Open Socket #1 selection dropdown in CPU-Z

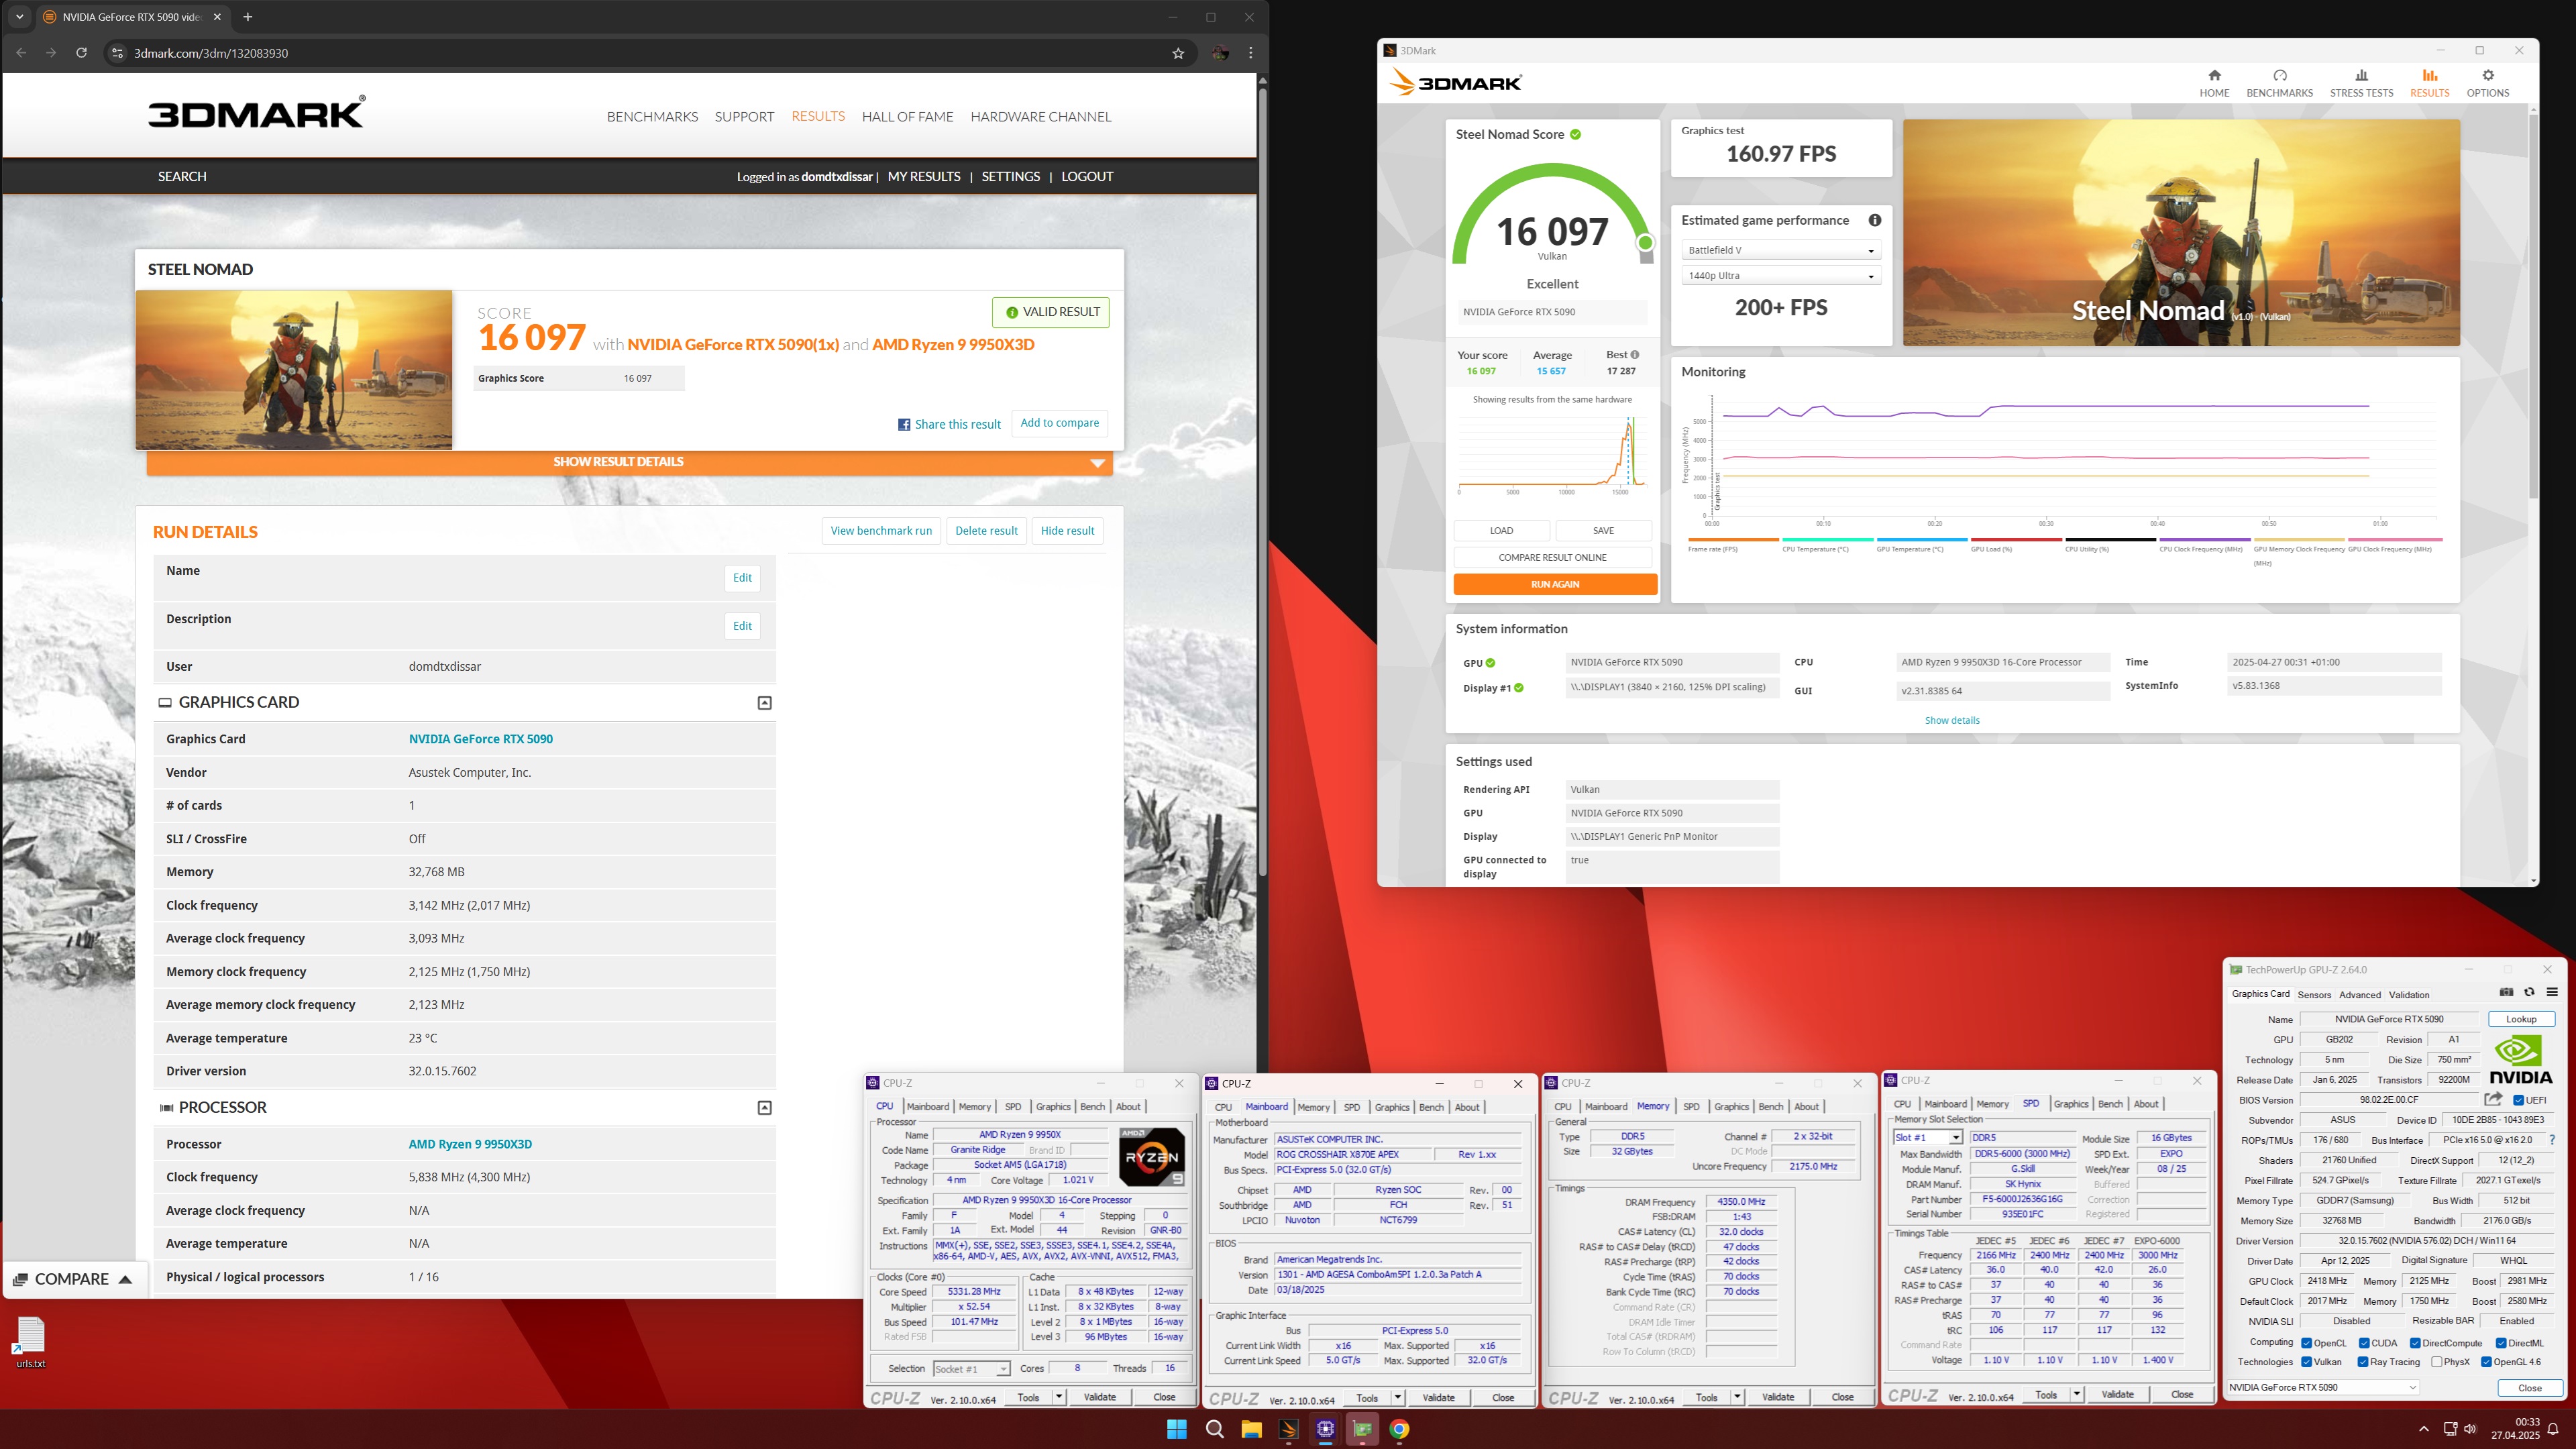pos(972,1369)
